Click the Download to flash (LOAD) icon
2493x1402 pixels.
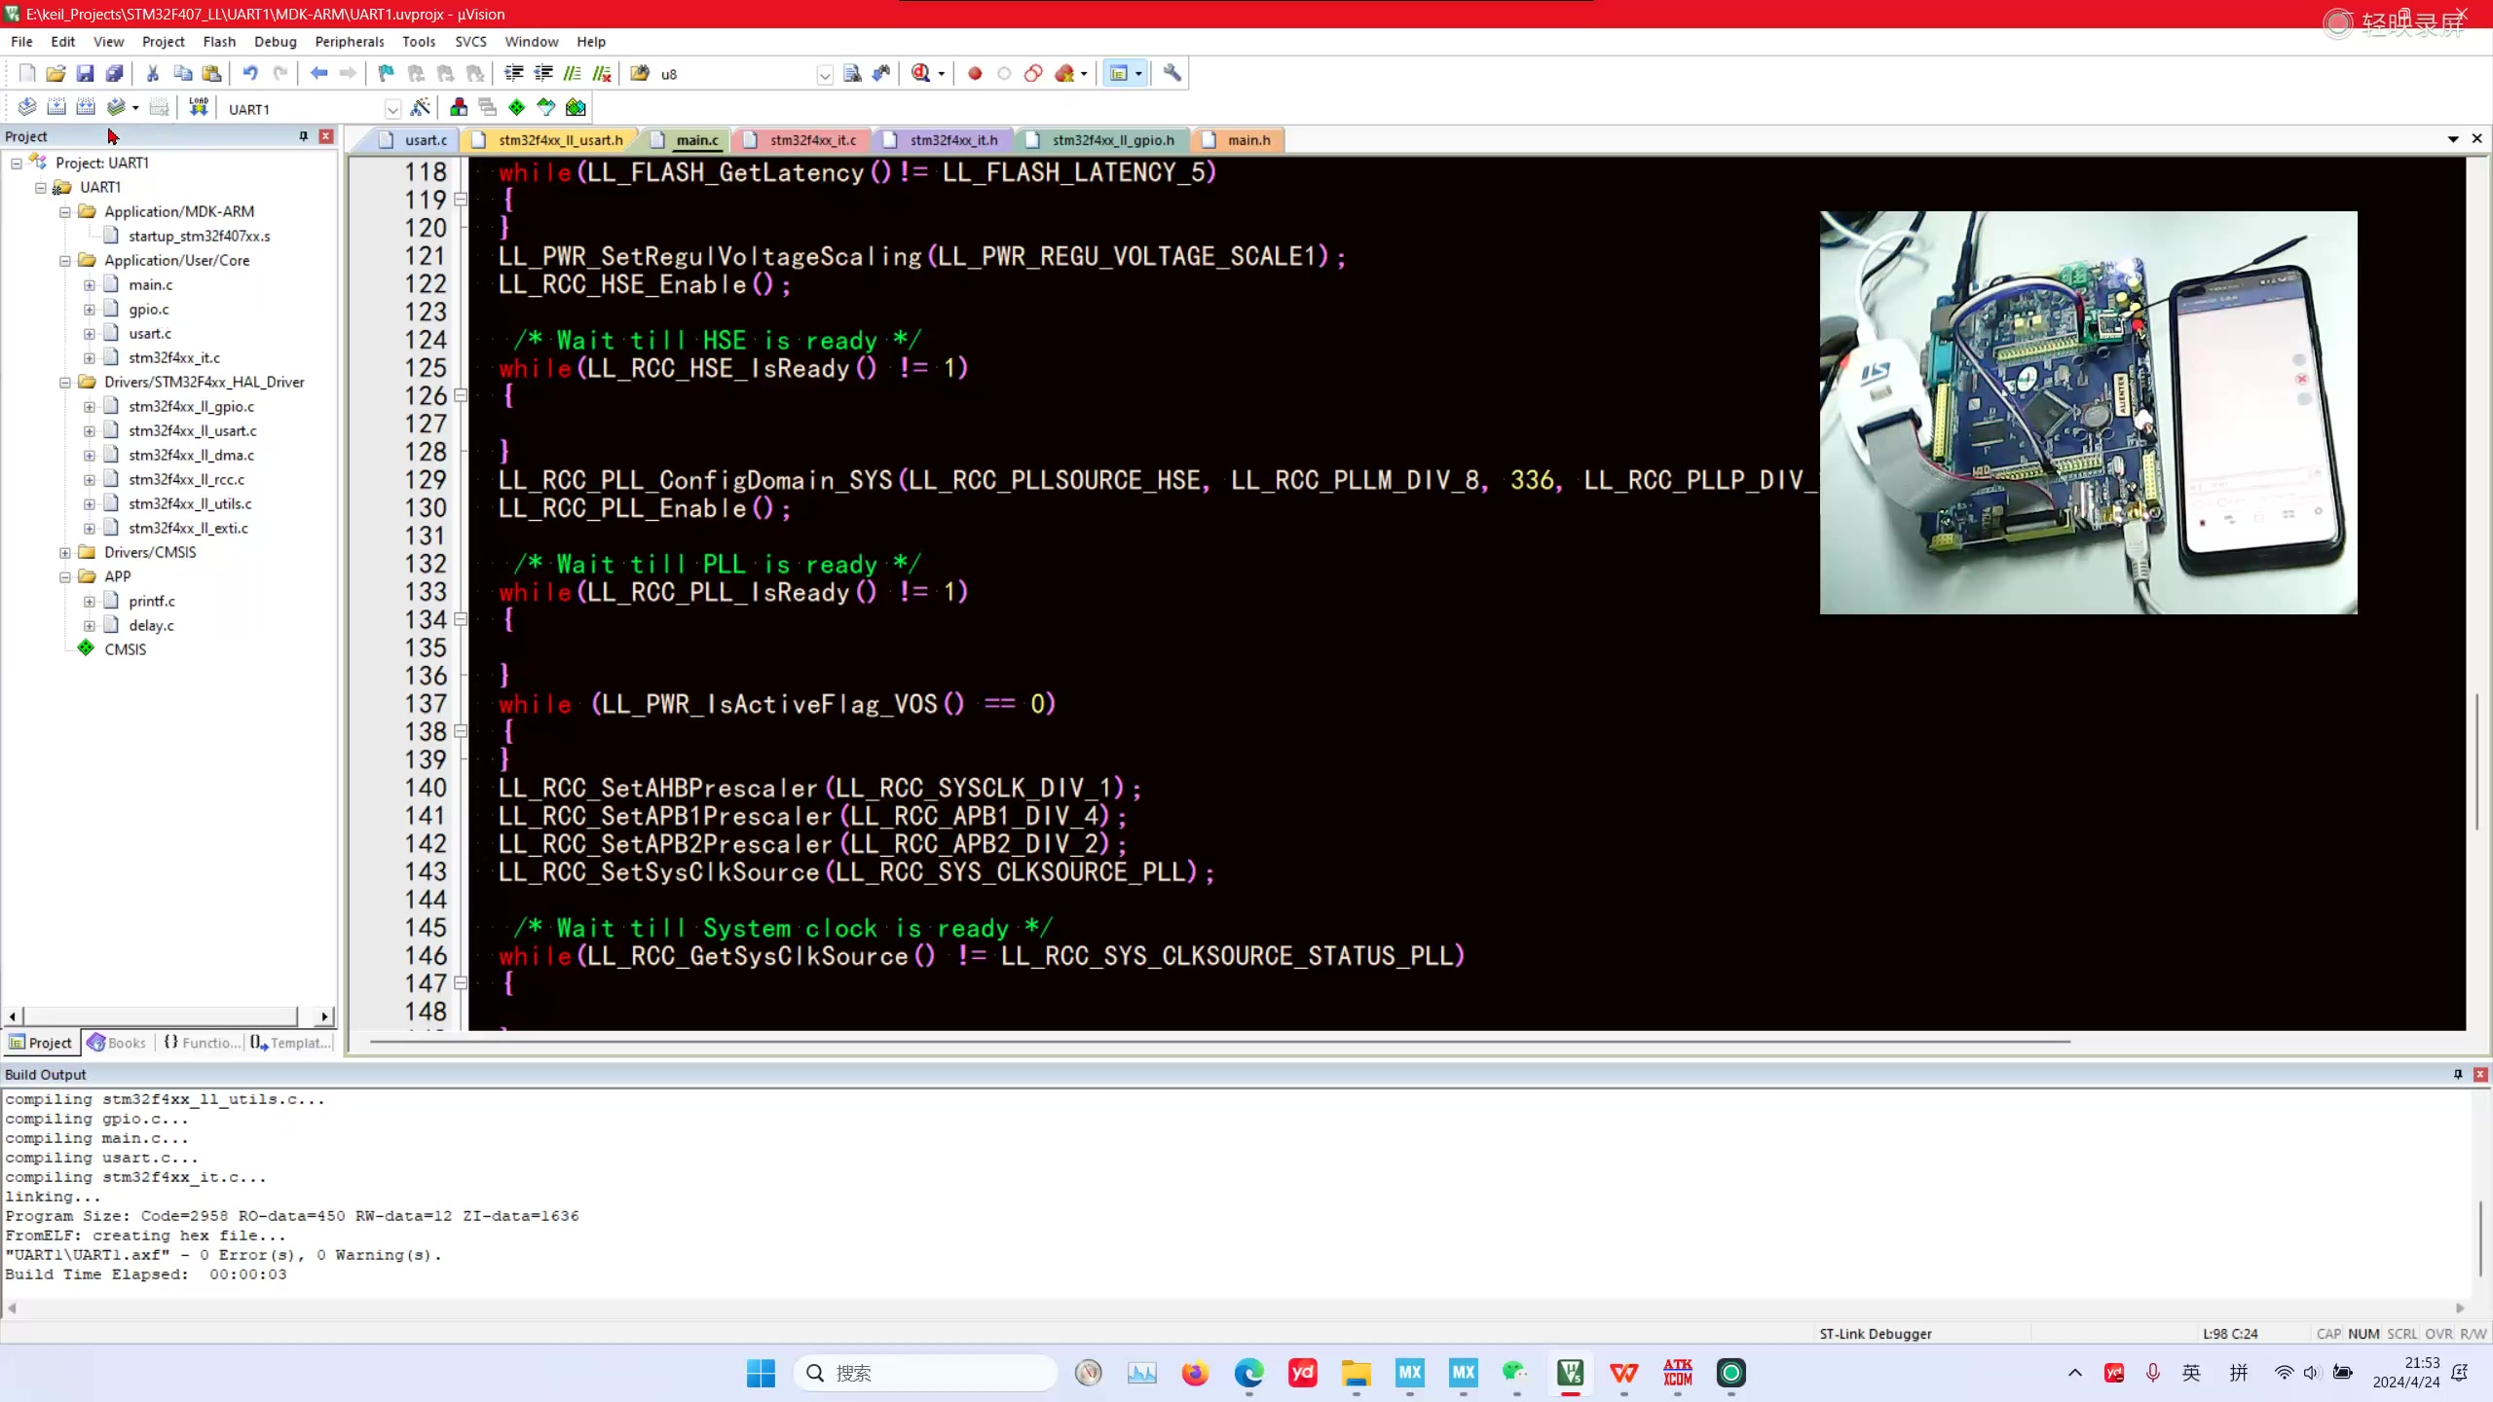(199, 107)
